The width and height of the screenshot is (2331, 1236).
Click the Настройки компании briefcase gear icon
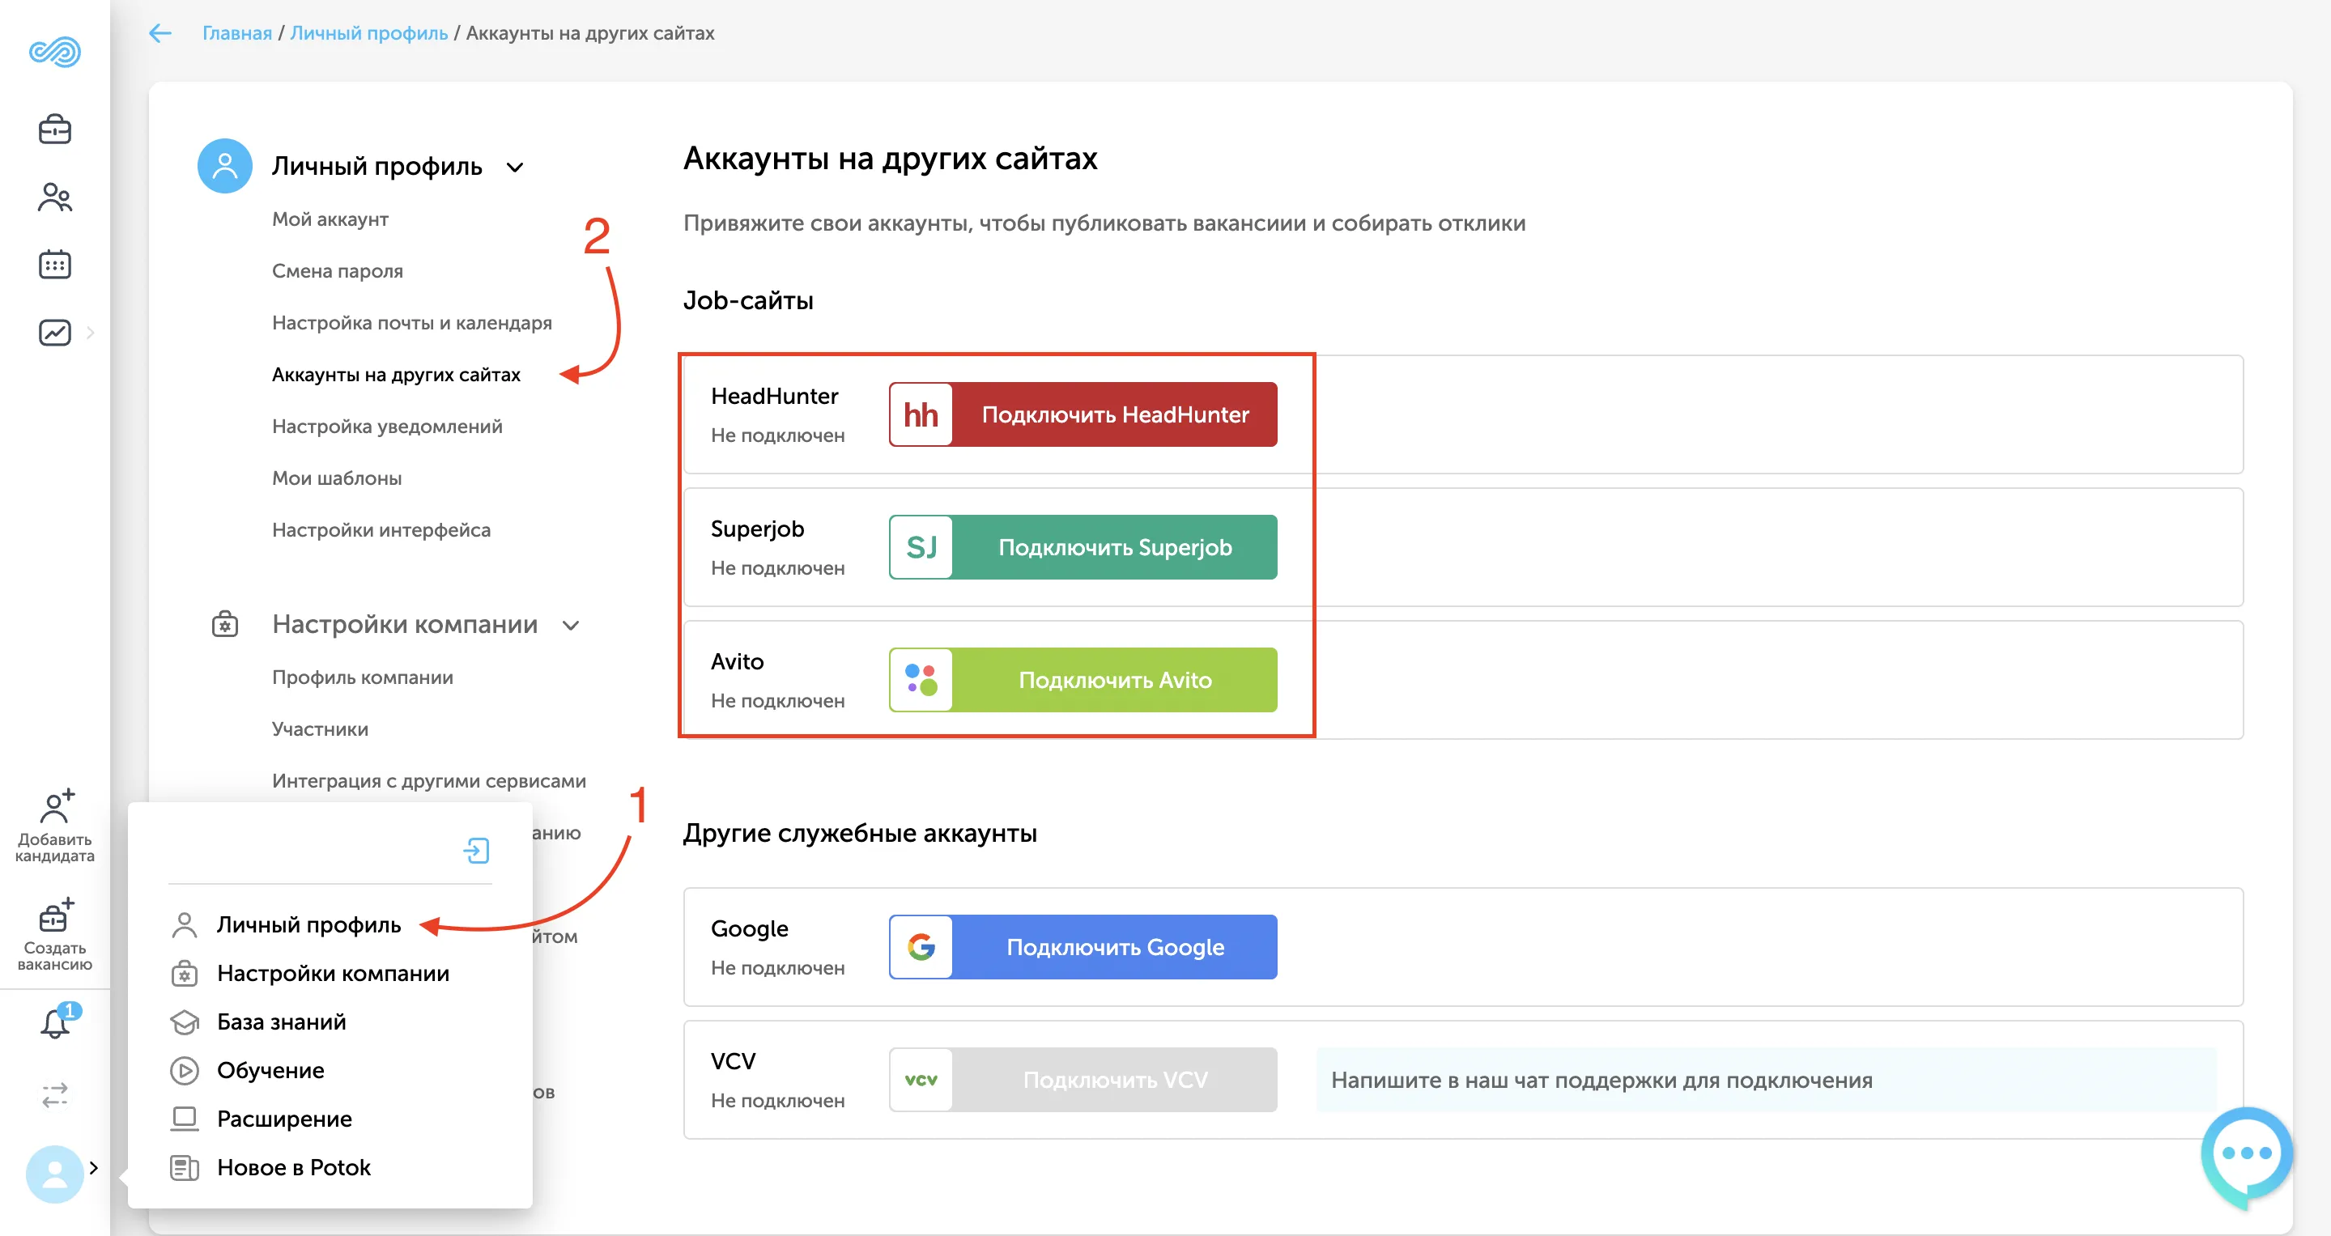click(224, 624)
